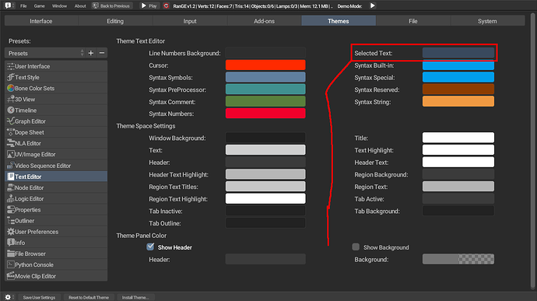Open the Window menu
Screen dimensions: 537x301
59,5
